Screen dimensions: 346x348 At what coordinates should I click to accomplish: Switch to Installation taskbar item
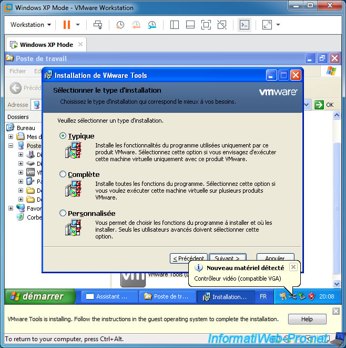(225, 296)
